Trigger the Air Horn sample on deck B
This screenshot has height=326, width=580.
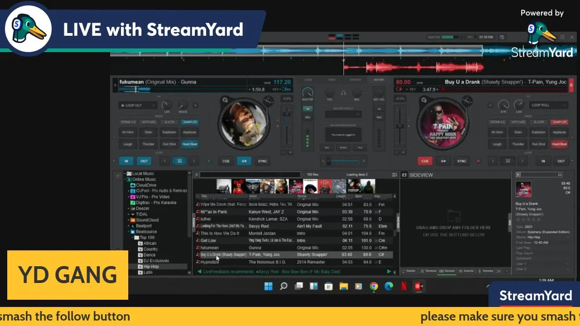click(x=497, y=132)
